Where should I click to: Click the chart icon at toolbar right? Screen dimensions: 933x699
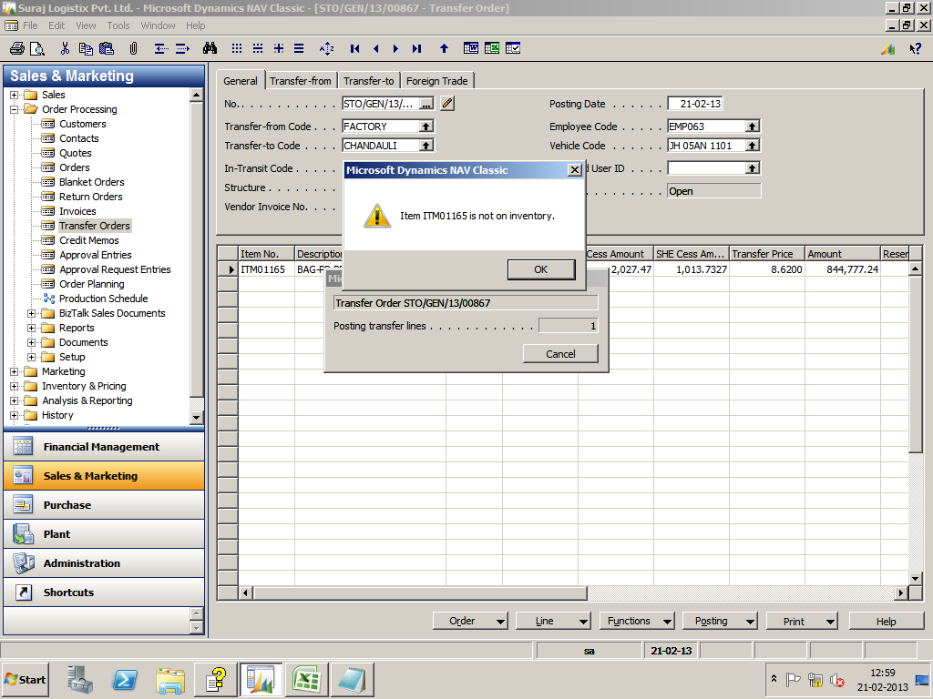[x=888, y=49]
